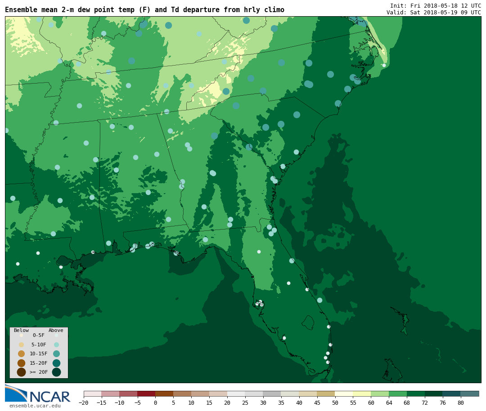Click the below 15-20F brown legend circle
Viewport: 486px width, 411px height.
(22, 363)
